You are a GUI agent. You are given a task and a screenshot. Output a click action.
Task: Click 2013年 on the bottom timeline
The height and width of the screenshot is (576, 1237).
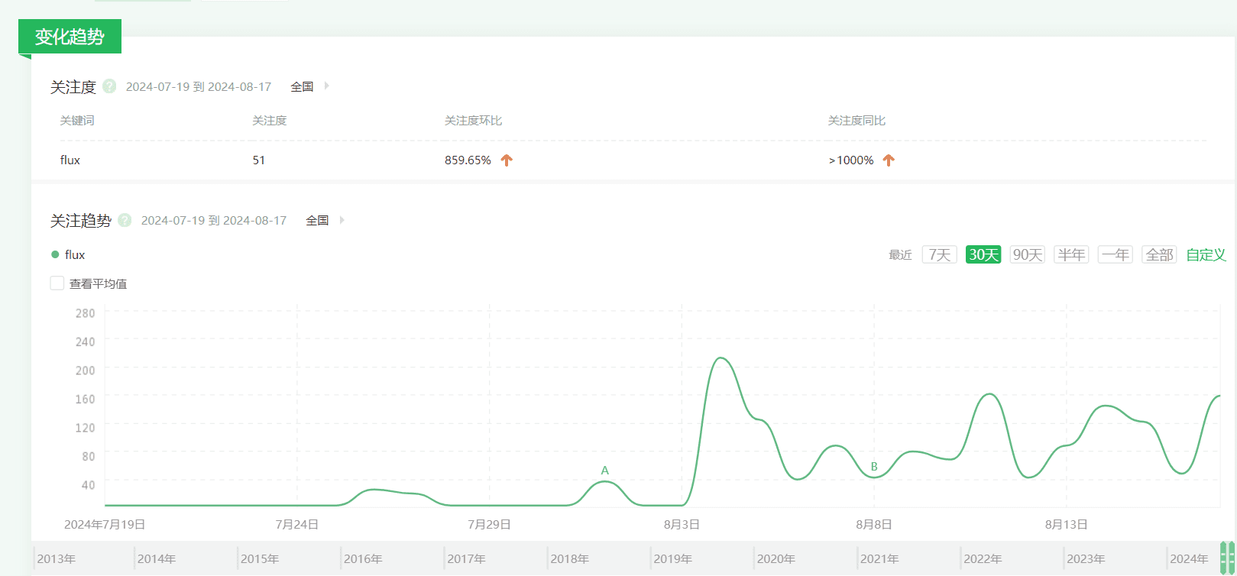coord(56,559)
